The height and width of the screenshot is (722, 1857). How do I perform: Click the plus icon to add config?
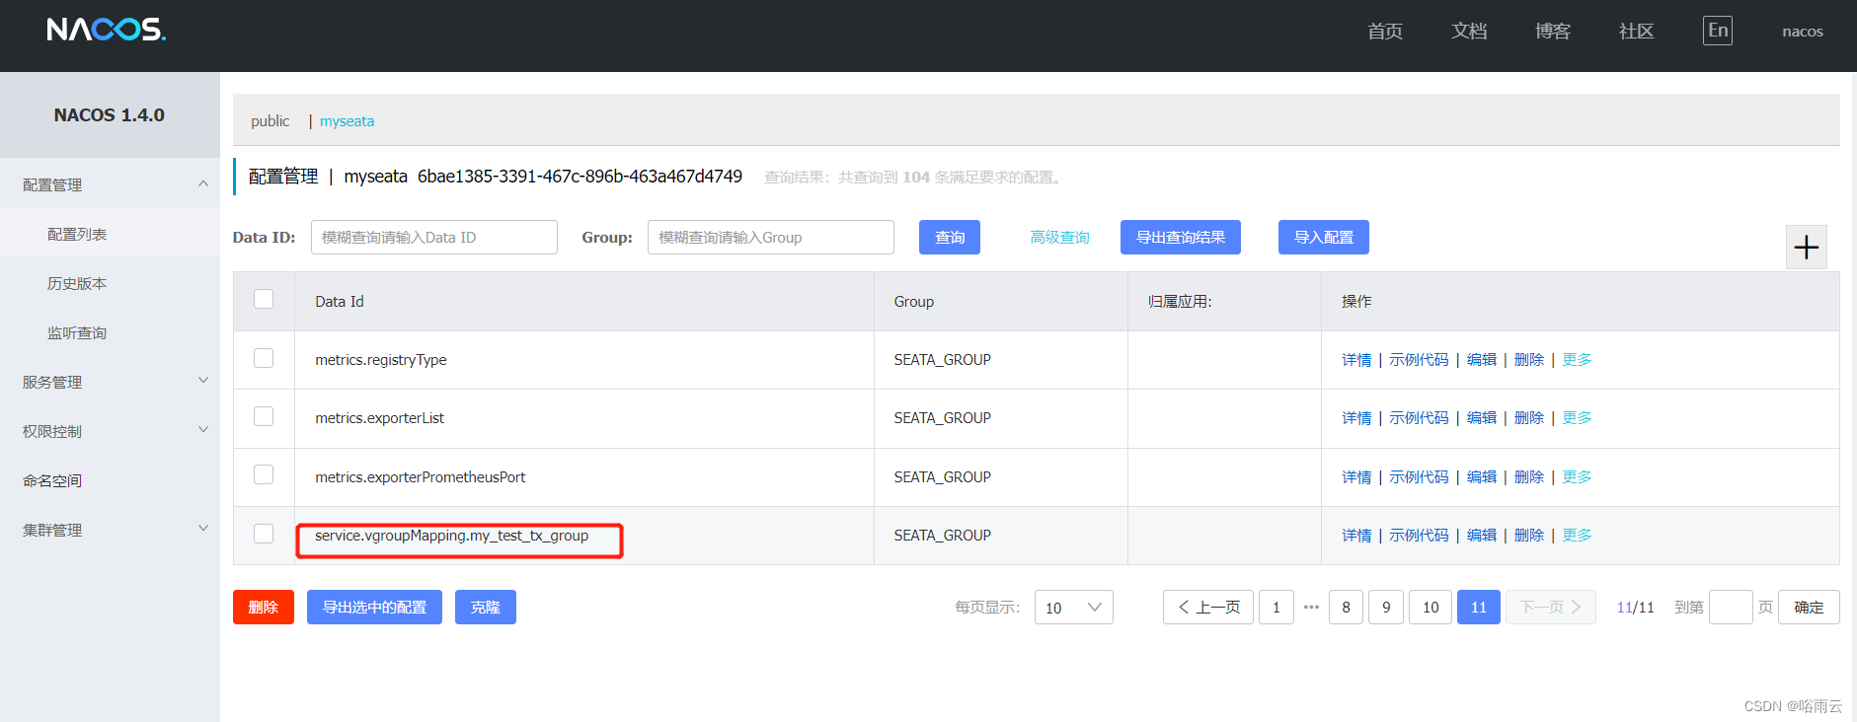(1806, 247)
